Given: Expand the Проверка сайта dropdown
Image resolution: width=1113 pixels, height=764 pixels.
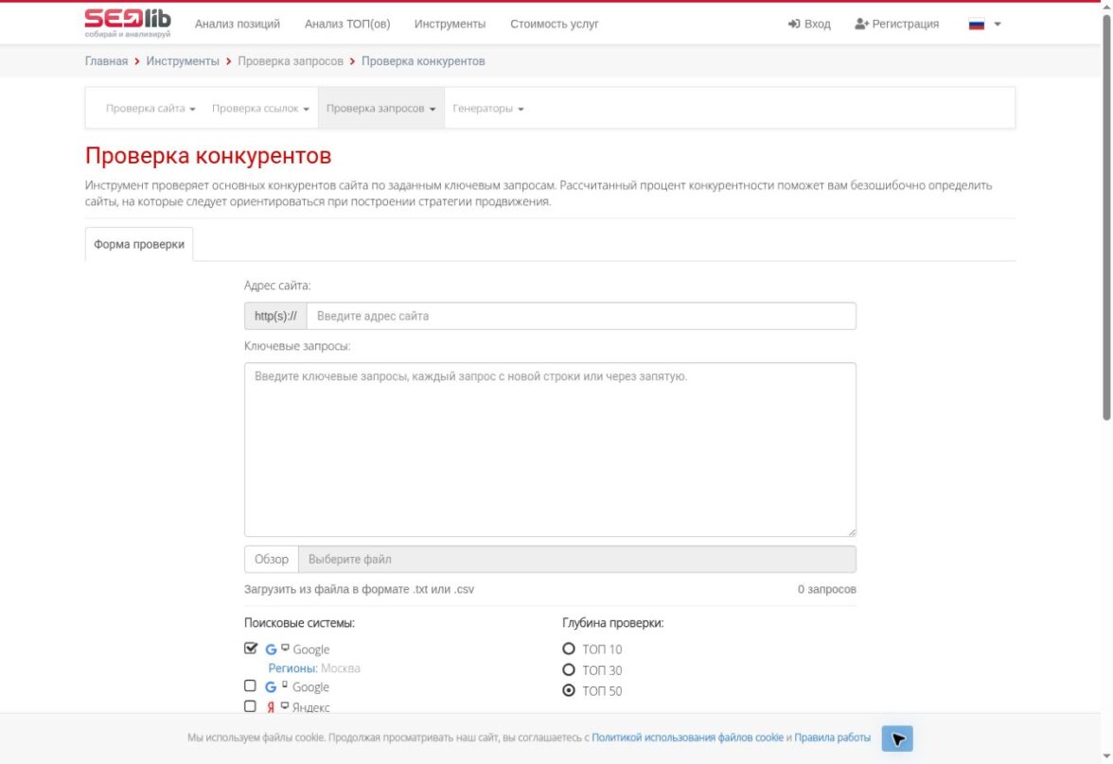Looking at the screenshot, I should pyautogui.click(x=150, y=109).
